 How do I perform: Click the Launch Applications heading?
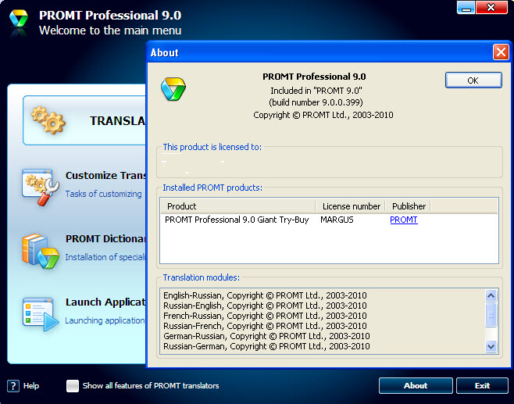click(105, 302)
